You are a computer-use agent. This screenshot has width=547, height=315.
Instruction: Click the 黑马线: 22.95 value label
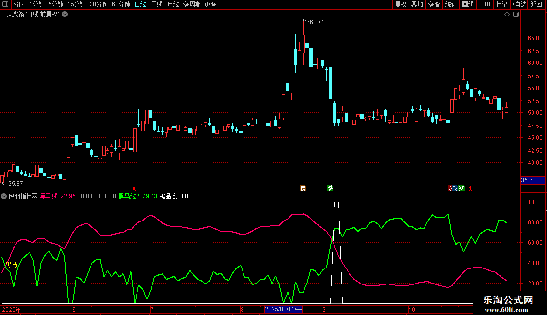coord(58,196)
